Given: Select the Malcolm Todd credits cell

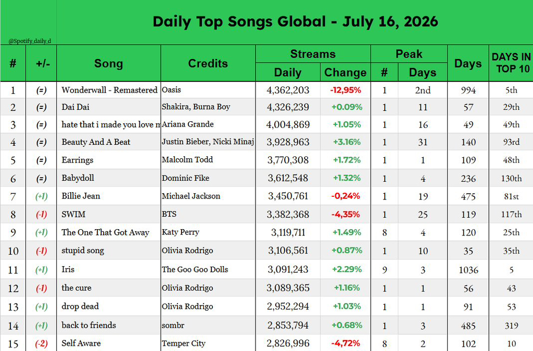Looking at the screenshot, I should tap(208, 160).
